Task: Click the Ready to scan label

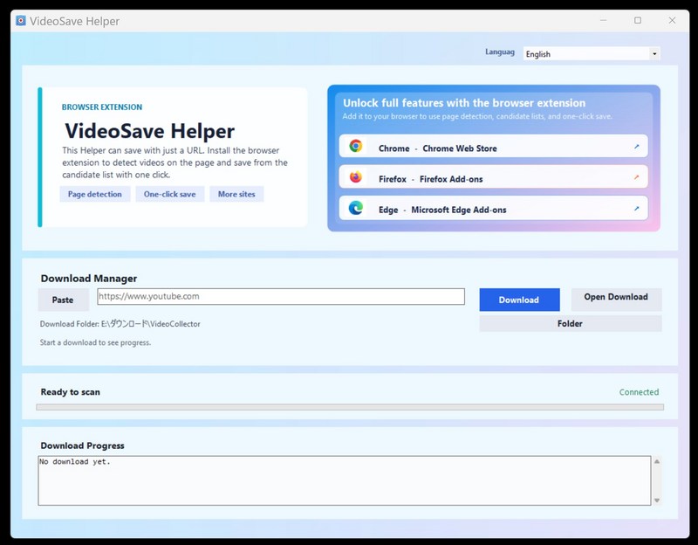Action: point(71,392)
